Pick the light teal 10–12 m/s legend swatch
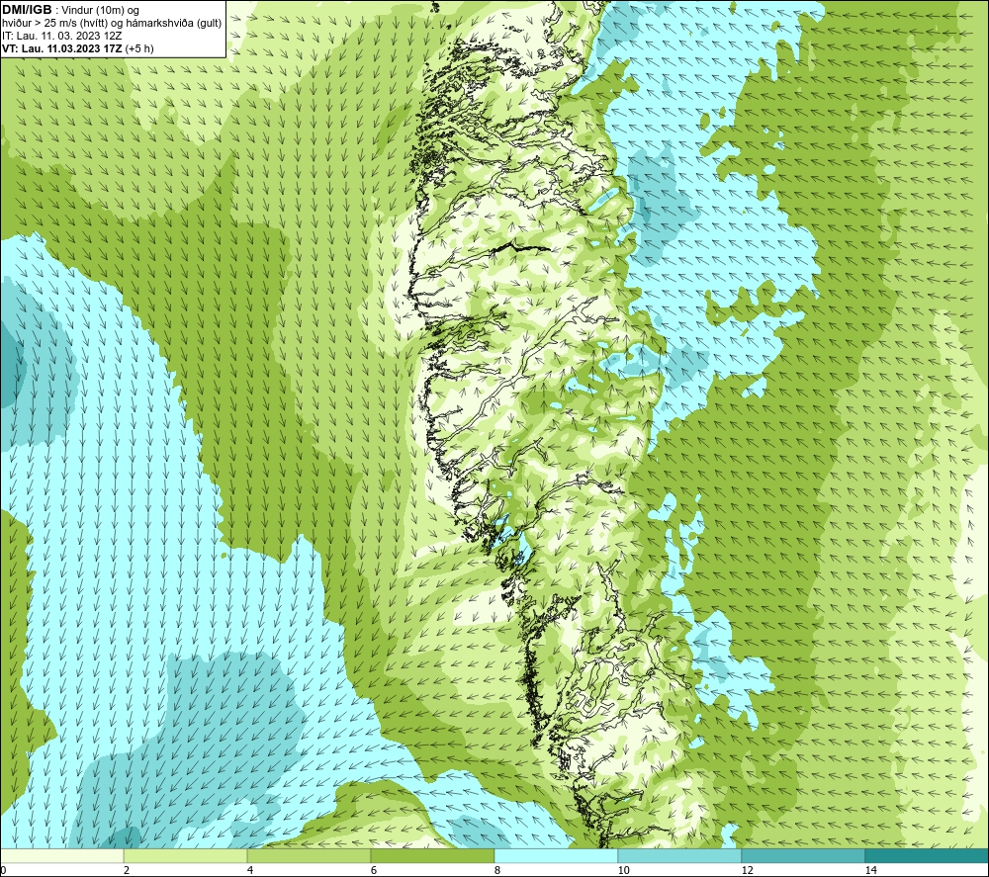The image size is (989, 877). coord(679,855)
